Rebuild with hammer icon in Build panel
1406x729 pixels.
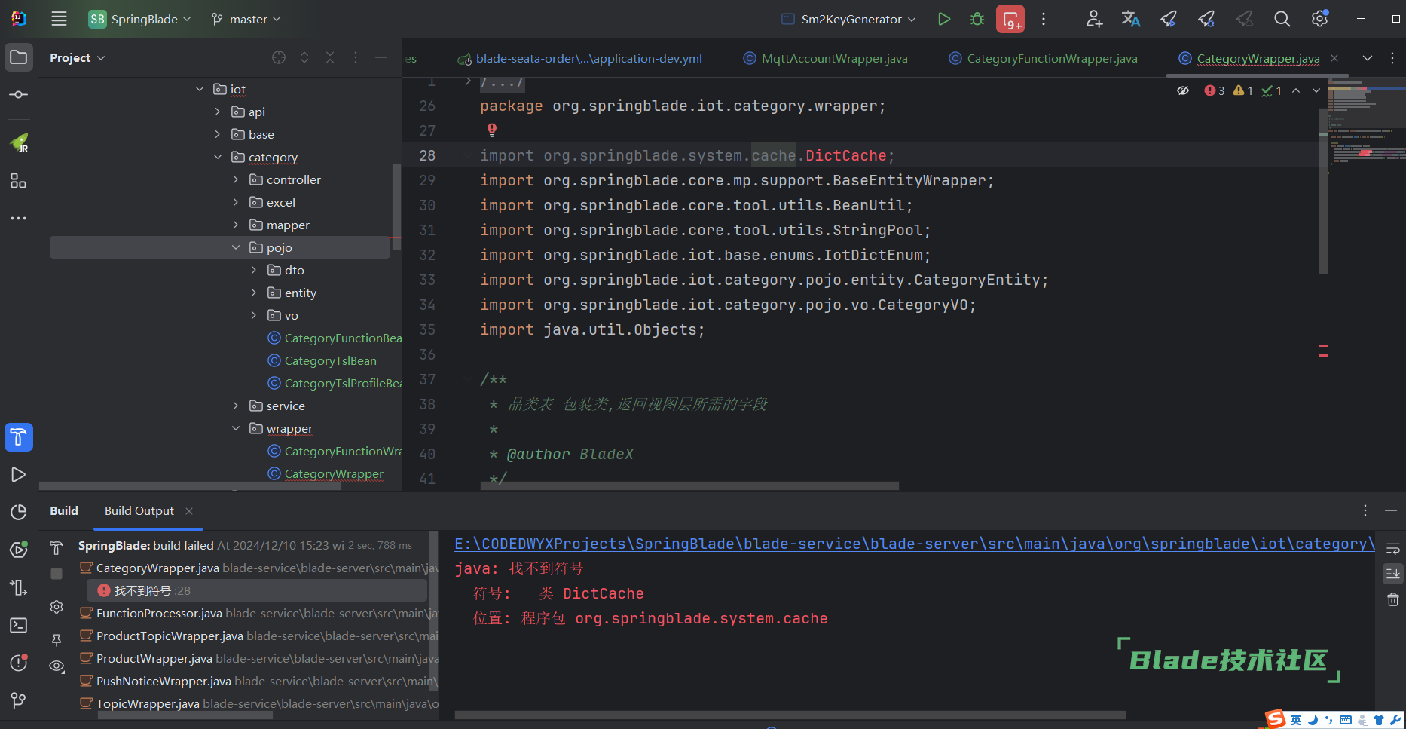(57, 548)
